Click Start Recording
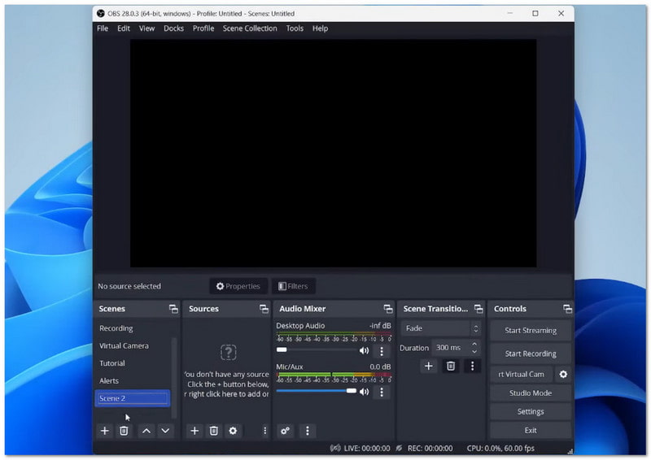 (x=531, y=354)
